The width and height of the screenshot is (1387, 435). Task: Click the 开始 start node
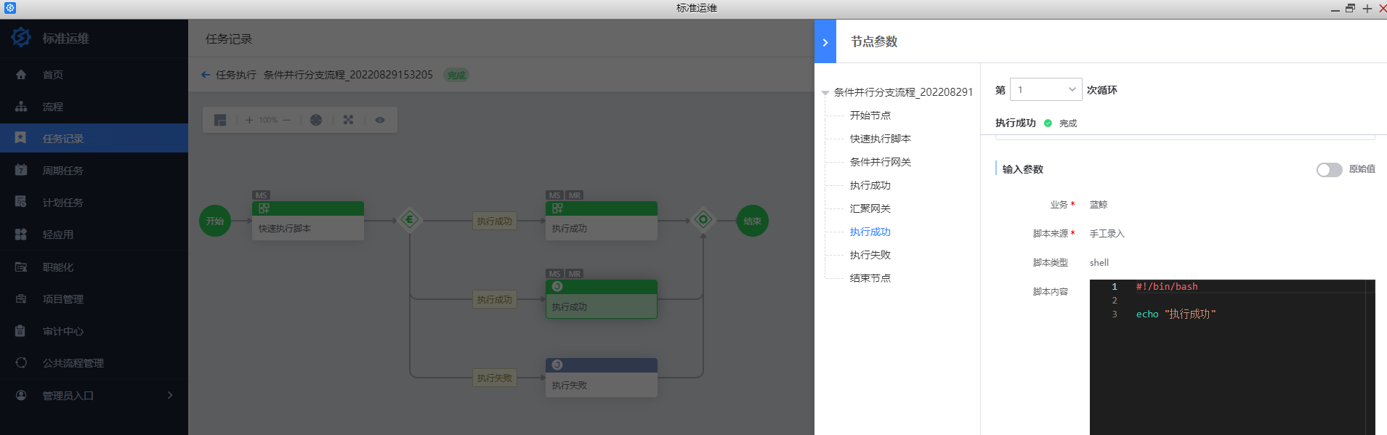(215, 221)
